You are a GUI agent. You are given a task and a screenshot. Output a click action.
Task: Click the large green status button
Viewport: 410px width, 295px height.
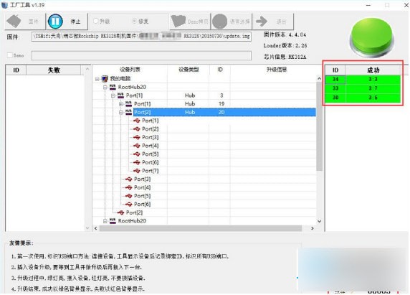pos(371,37)
